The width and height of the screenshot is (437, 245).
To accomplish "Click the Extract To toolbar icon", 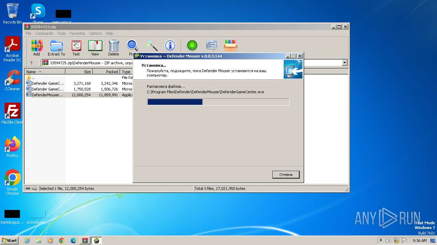I will tap(56, 48).
